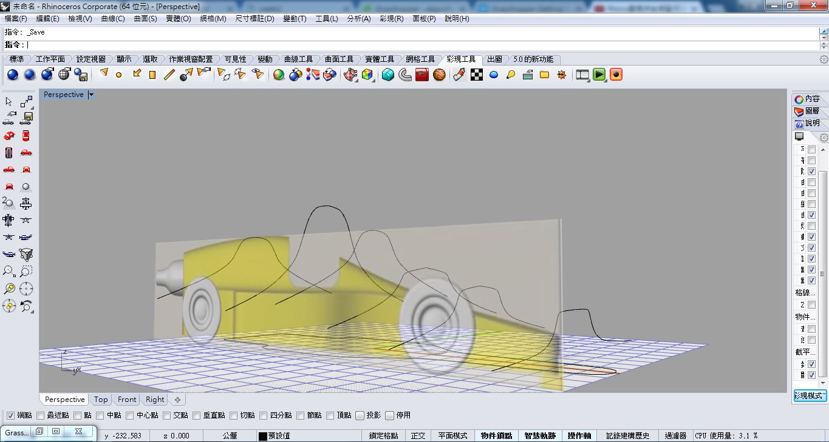Click the black layer color swatch
829x442 pixels.
(x=262, y=436)
